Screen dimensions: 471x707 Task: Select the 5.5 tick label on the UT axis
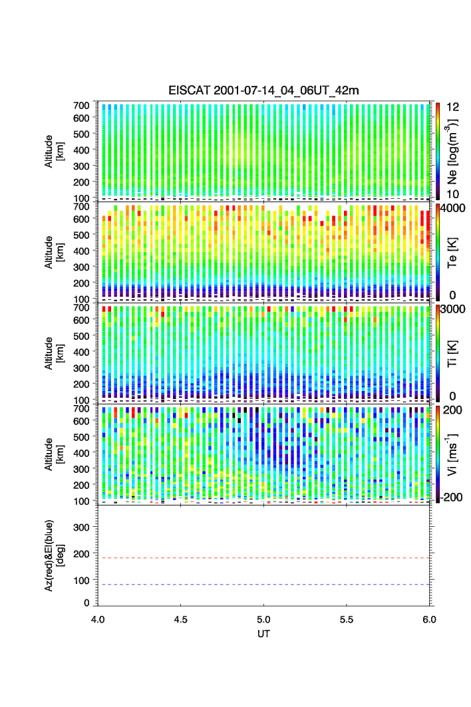347,619
